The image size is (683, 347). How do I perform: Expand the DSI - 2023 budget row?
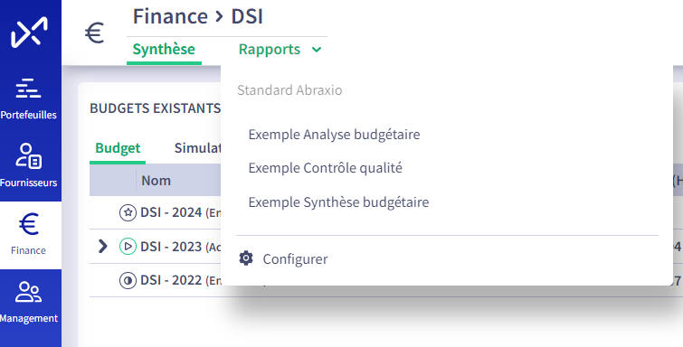(x=103, y=247)
